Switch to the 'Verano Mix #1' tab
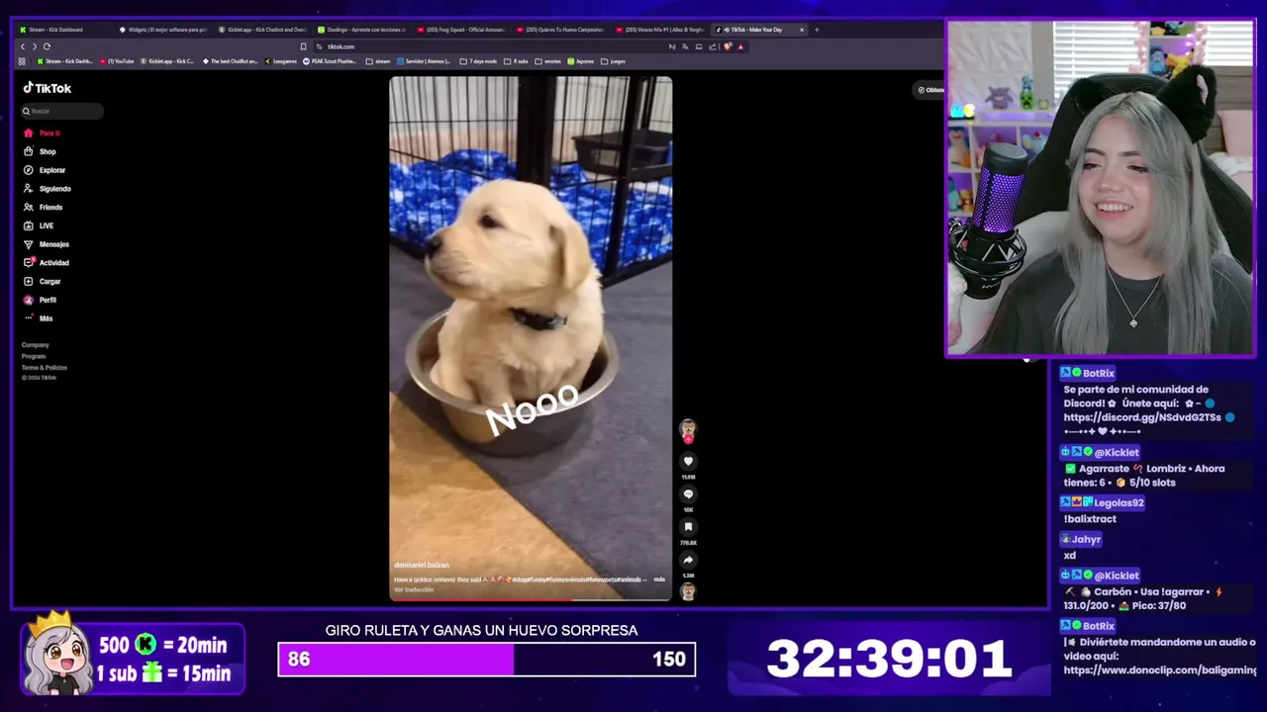 [659, 30]
